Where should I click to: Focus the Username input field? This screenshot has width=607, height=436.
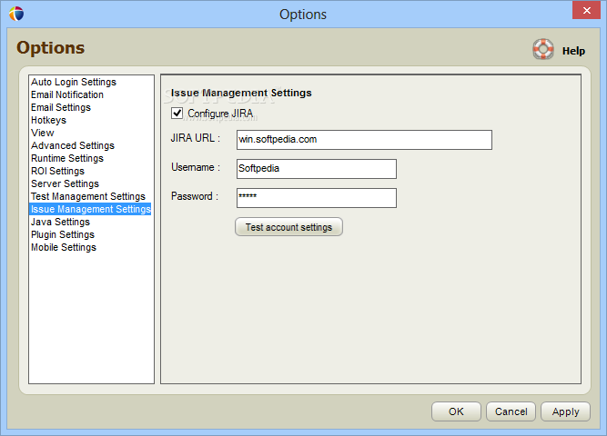click(317, 169)
